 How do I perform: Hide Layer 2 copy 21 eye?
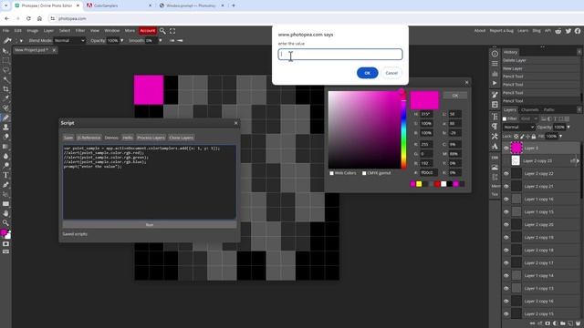click(x=506, y=186)
